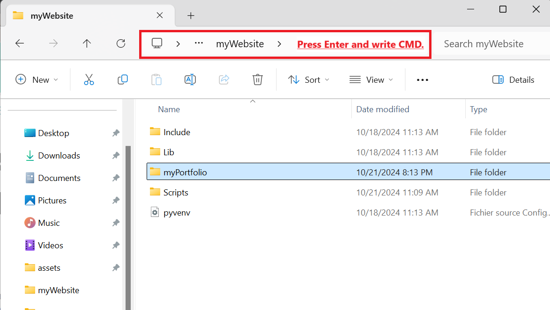Select the myPortfolio folder row
Image resolution: width=550 pixels, height=310 pixels.
tap(348, 172)
